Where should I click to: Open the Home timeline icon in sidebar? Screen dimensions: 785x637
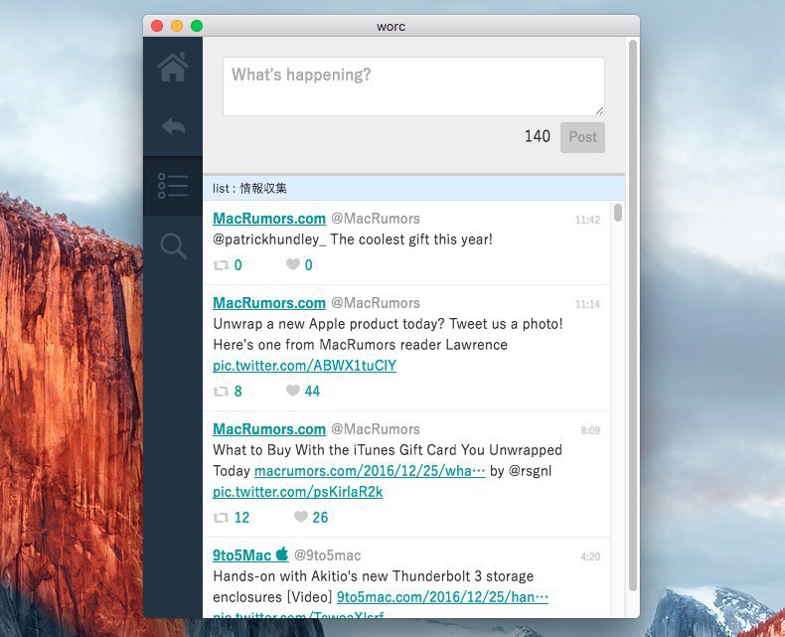173,68
